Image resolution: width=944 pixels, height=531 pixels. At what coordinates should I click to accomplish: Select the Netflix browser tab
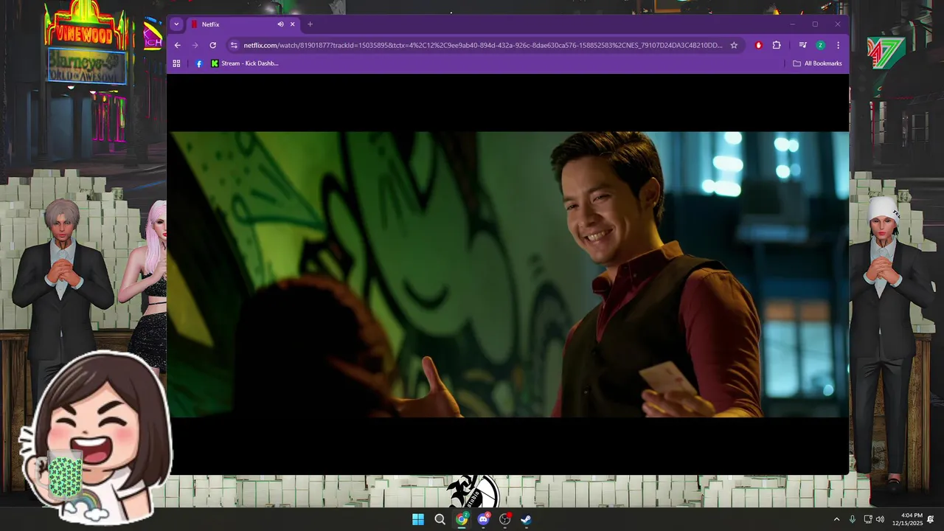pyautogui.click(x=243, y=24)
